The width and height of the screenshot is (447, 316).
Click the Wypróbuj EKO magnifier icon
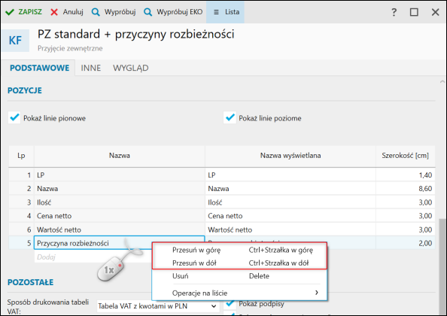click(148, 12)
